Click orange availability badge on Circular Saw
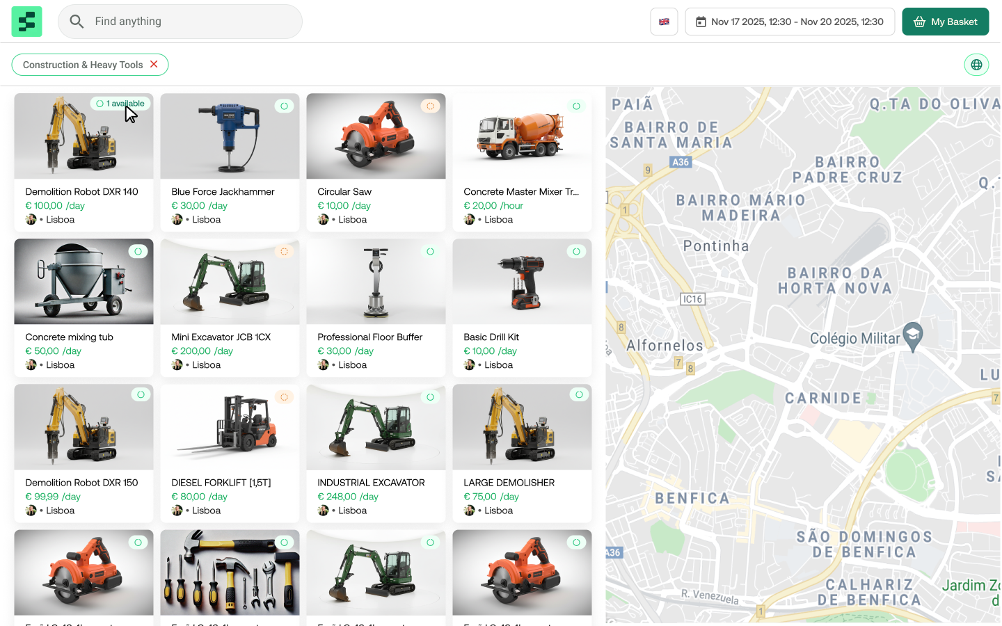Viewport: 1002px width, 626px height. [430, 106]
